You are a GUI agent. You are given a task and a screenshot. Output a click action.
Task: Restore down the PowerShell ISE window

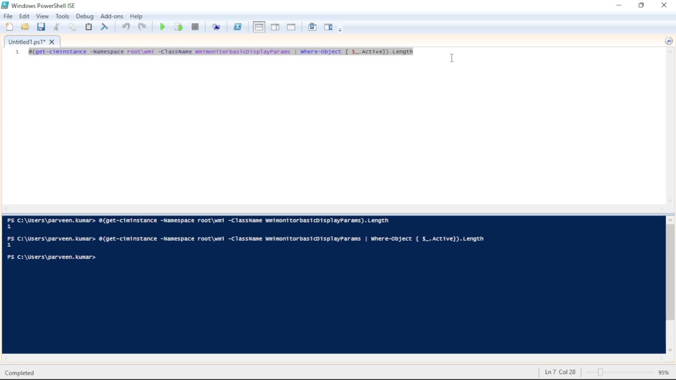(x=641, y=5)
